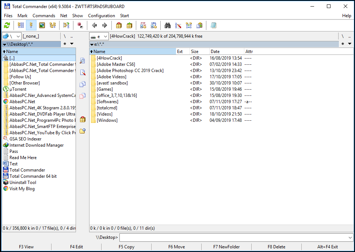
Task: Expand the command line history dropdown
Action: coord(350,237)
